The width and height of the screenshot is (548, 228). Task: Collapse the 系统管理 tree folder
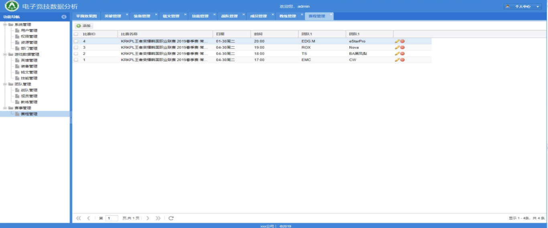5,24
